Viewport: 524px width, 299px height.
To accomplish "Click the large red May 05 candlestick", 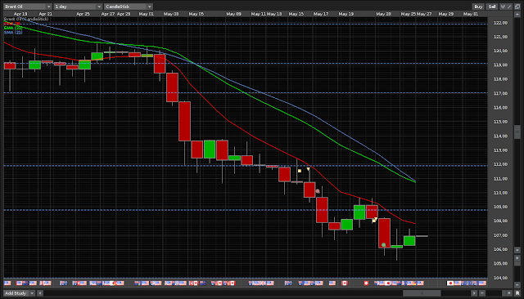I will click(184, 122).
